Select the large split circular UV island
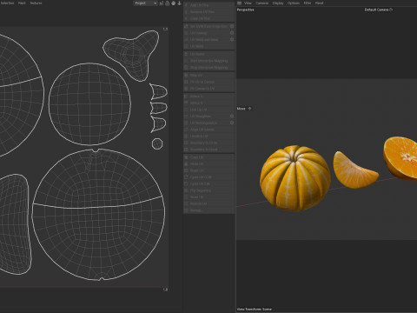This screenshot has width=417, height=313. click(98, 215)
